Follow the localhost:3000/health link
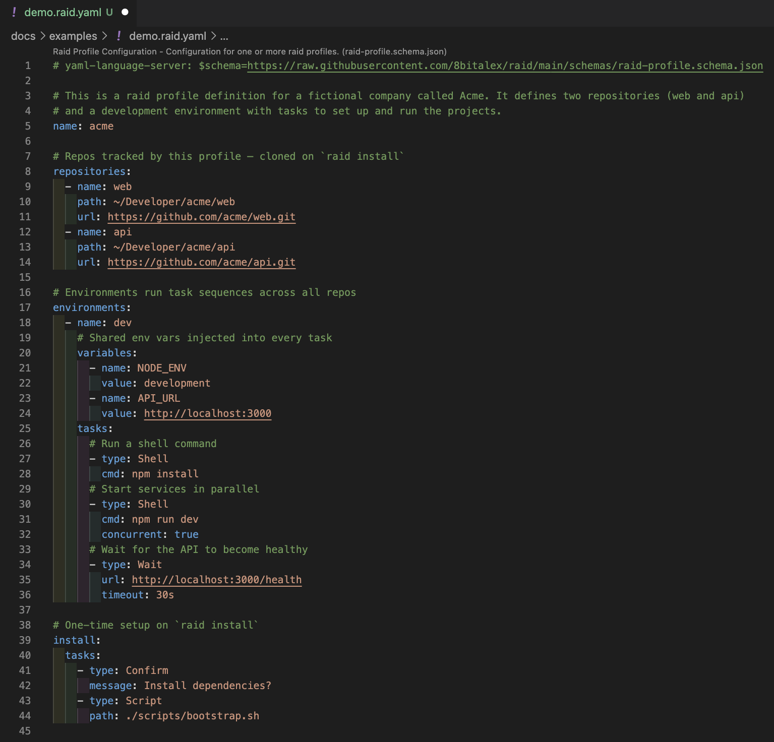This screenshot has height=742, width=774. point(217,580)
